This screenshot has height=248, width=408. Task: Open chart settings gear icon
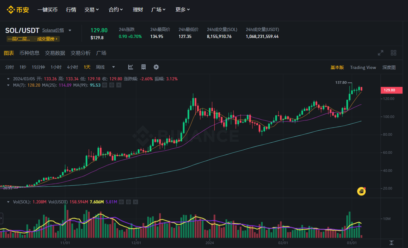(x=156, y=67)
